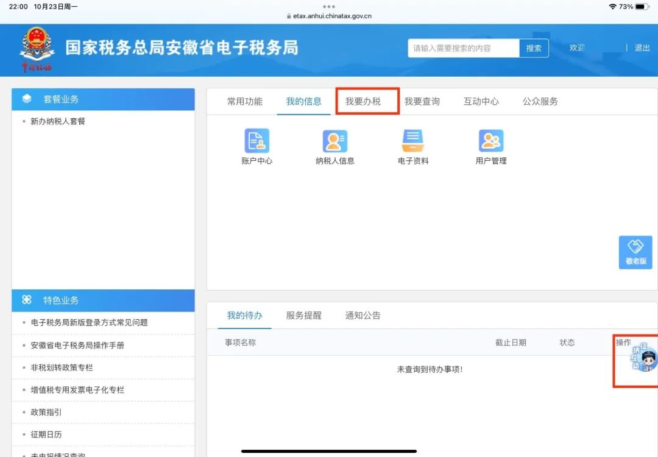The height and width of the screenshot is (457, 658).
Task: Select the 服务提醒 tab
Action: (304, 316)
